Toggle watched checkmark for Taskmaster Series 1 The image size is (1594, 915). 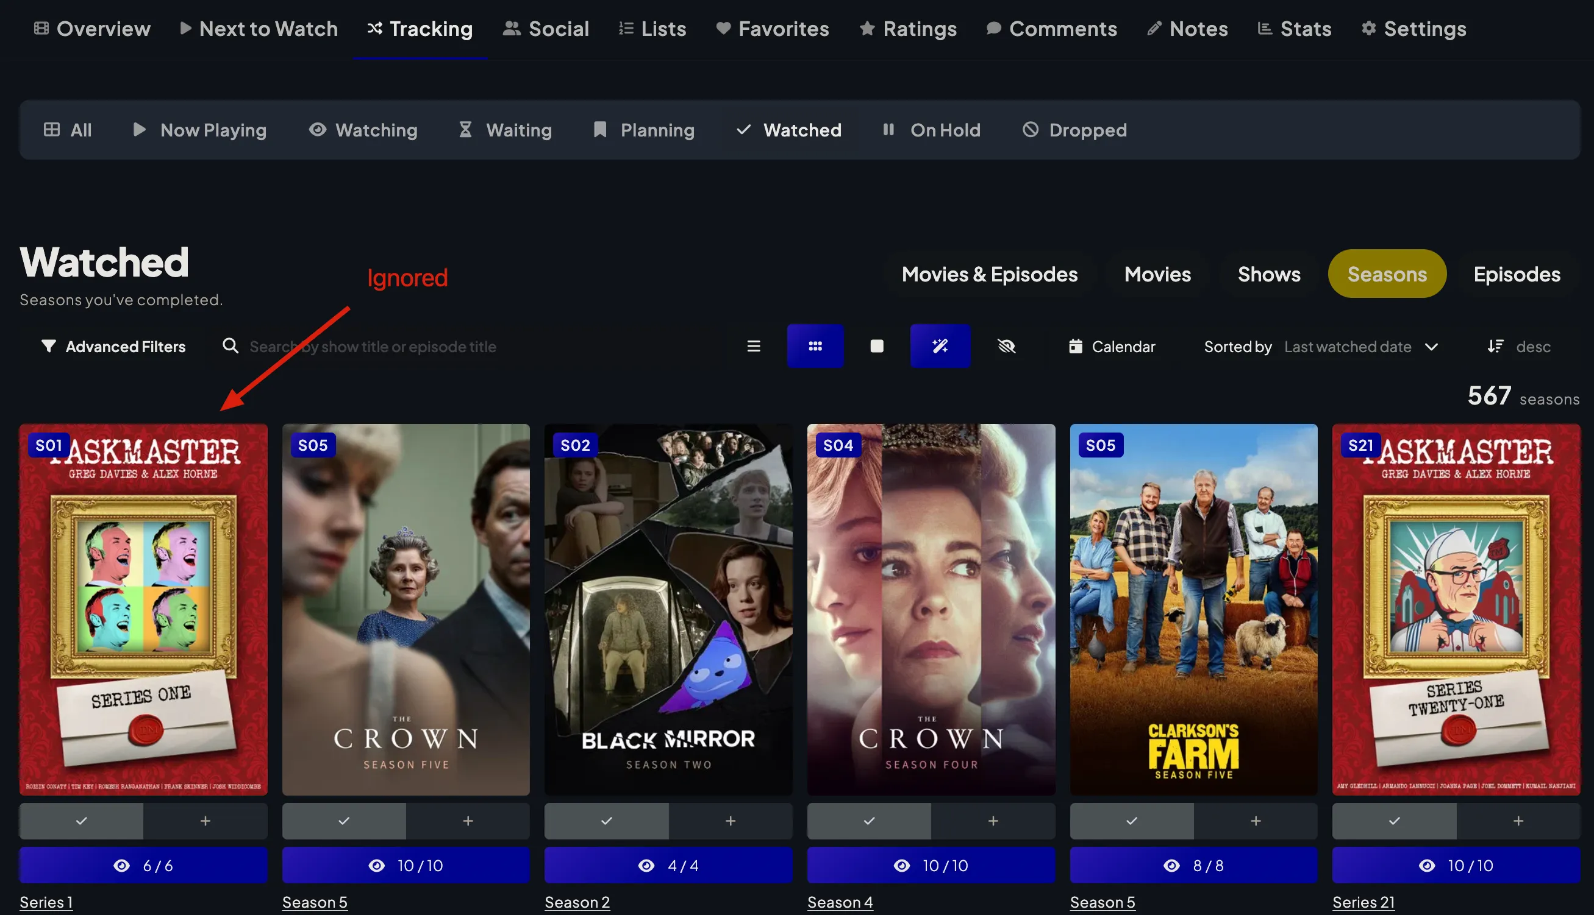(81, 821)
